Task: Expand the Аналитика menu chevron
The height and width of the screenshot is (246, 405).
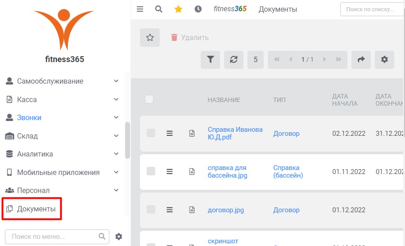Action: point(116,154)
